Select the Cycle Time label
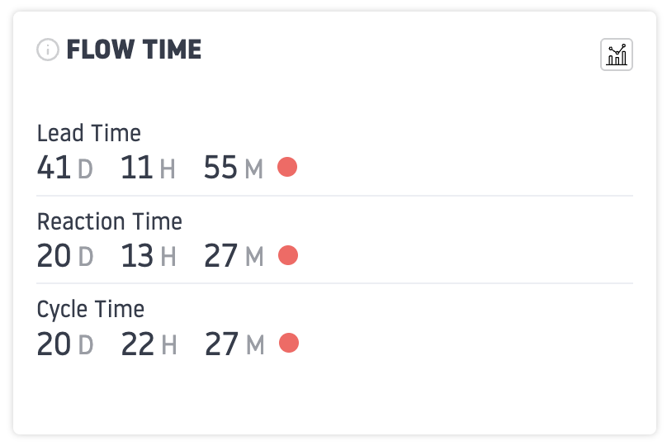 pos(91,309)
